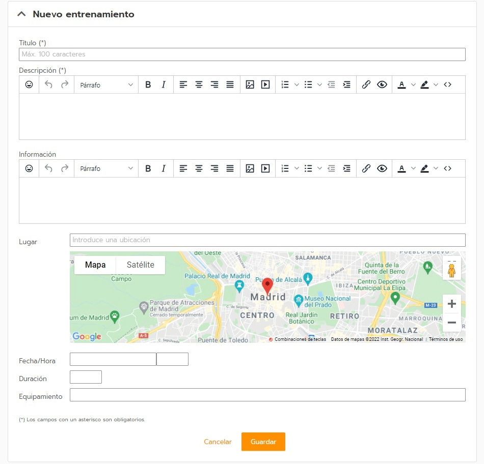Open the Párrafo style dropdown in Descripción

[x=104, y=84]
